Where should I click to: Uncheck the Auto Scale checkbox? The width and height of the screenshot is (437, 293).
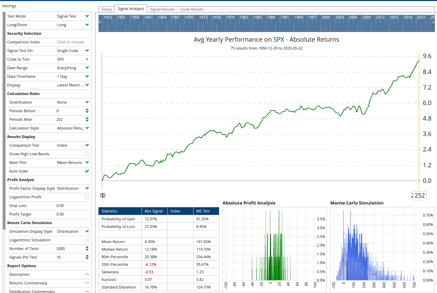point(87,171)
